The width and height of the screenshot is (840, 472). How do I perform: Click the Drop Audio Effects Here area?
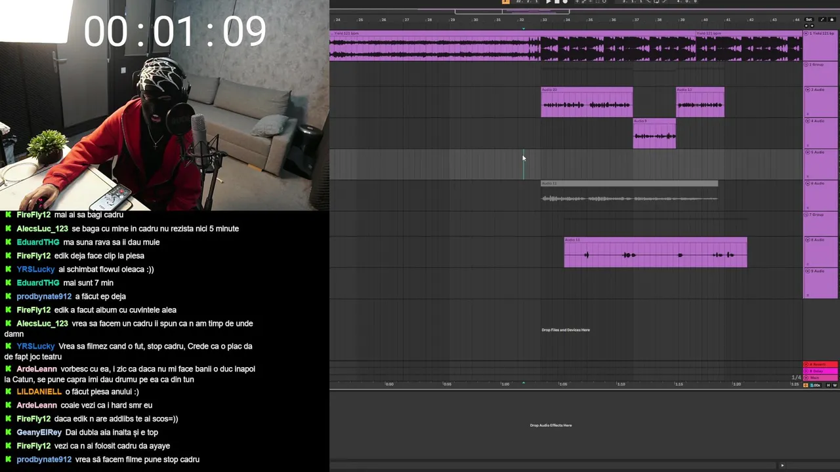click(x=551, y=425)
